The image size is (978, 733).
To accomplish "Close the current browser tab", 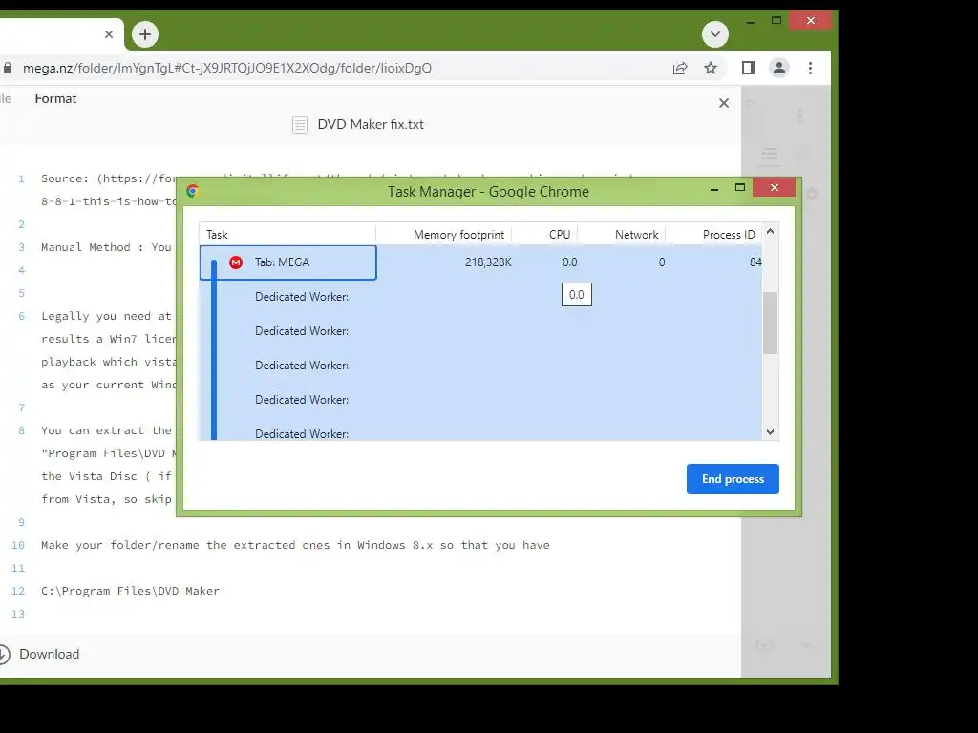I will [109, 34].
